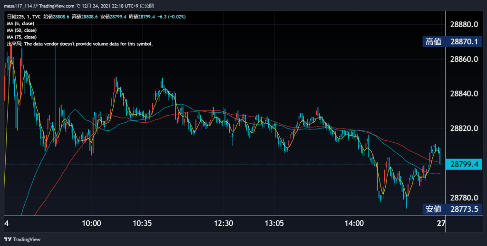
Task: Click the 高値 28870.1 price label
Action: tap(452, 41)
